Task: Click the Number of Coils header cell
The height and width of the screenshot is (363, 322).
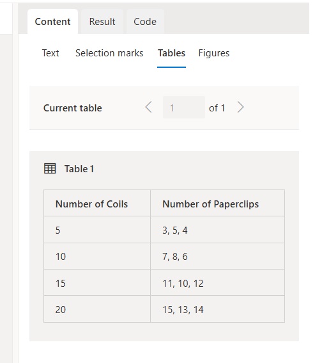Action: (97, 203)
